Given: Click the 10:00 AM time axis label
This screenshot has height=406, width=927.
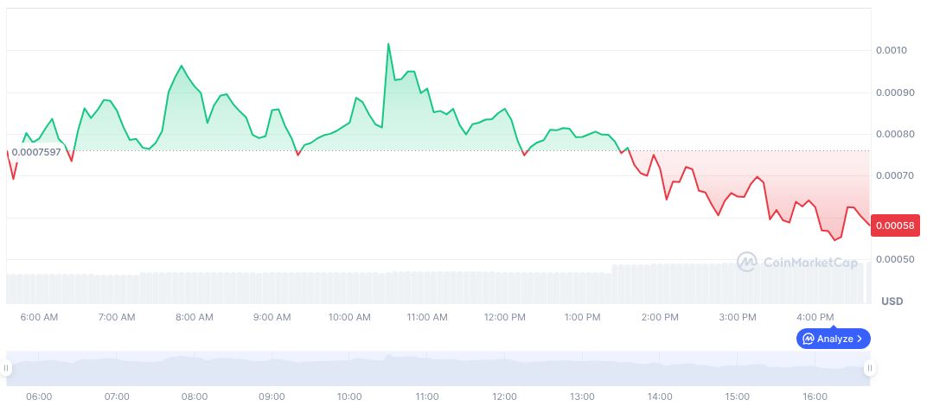Looking at the screenshot, I should pyautogui.click(x=349, y=317).
